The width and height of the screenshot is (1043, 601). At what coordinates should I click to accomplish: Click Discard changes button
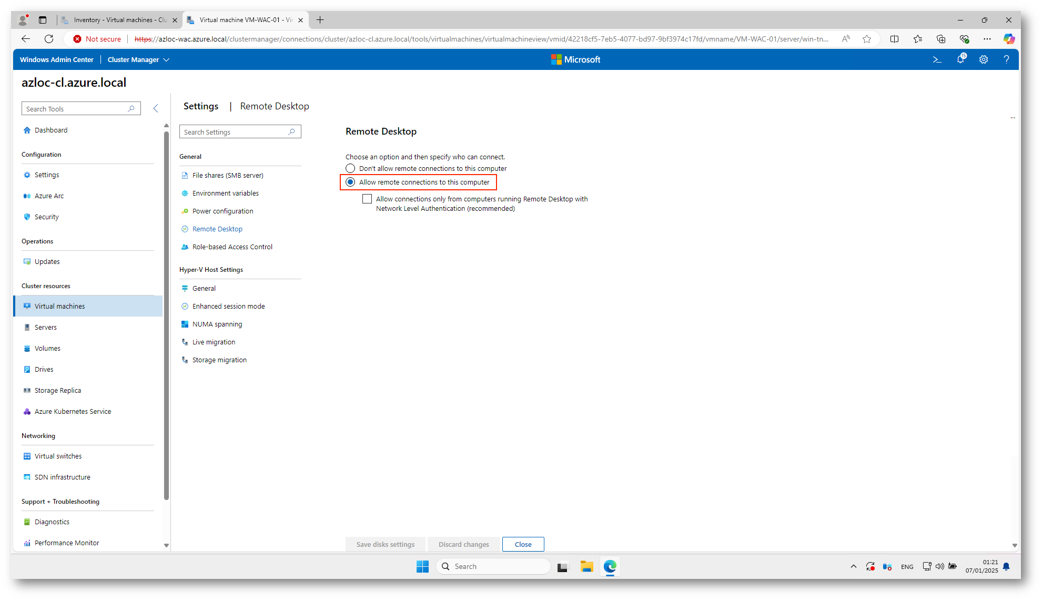(464, 544)
